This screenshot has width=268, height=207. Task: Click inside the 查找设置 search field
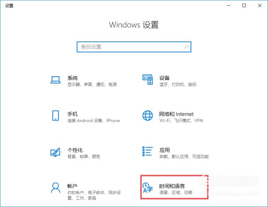[134, 47]
